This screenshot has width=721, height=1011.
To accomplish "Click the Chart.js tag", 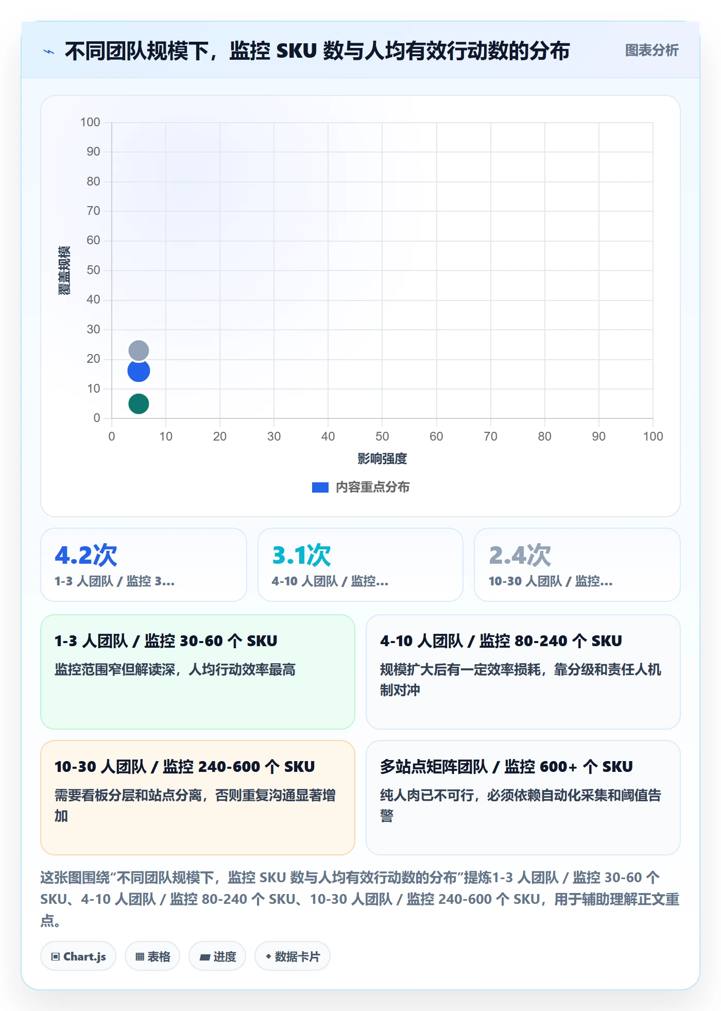I will tap(78, 956).
